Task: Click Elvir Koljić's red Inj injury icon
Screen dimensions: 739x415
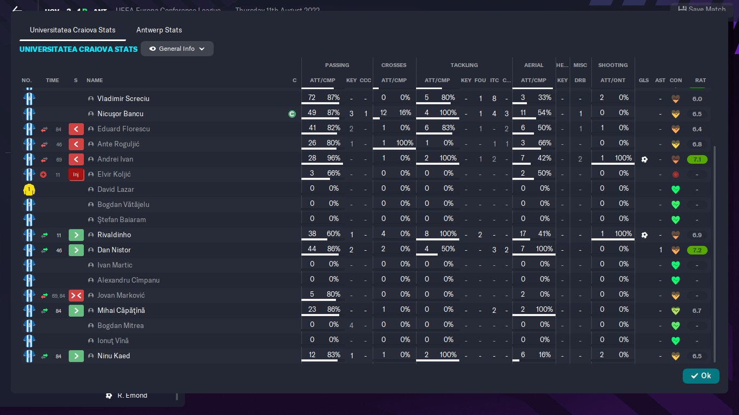Action: (x=76, y=175)
